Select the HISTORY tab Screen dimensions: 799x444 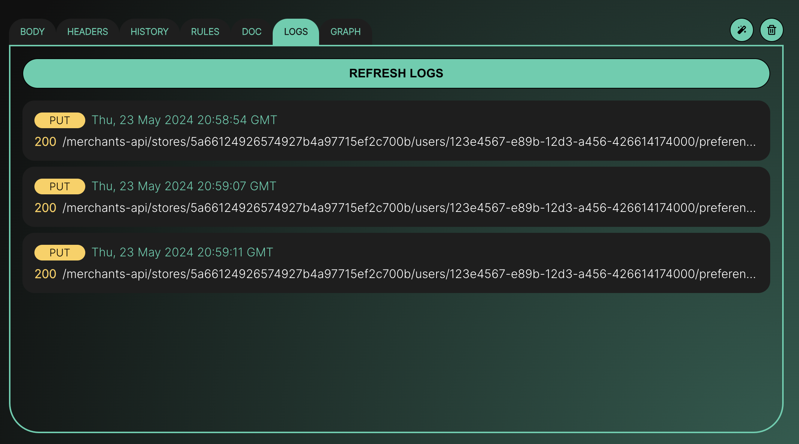point(150,32)
